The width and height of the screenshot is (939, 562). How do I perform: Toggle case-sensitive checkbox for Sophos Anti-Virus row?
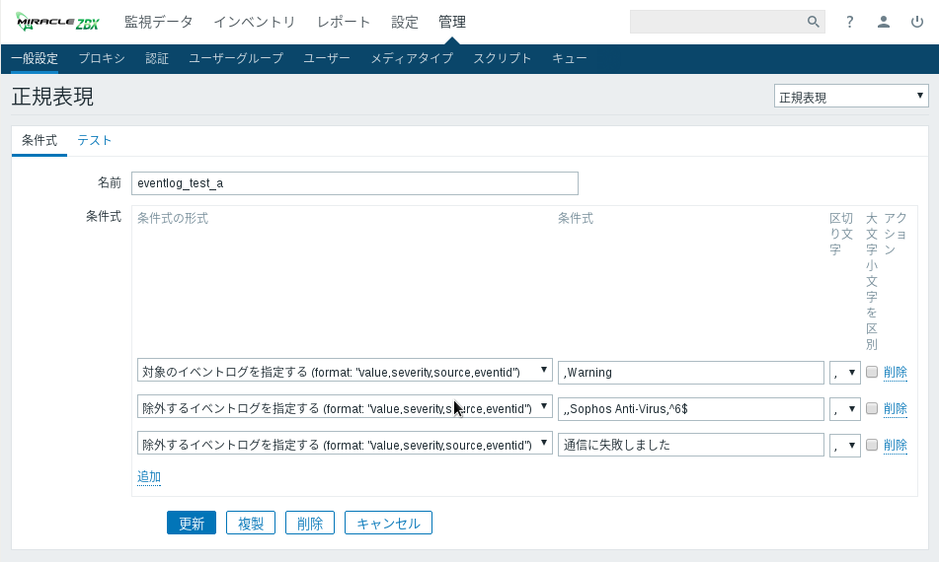click(x=872, y=408)
